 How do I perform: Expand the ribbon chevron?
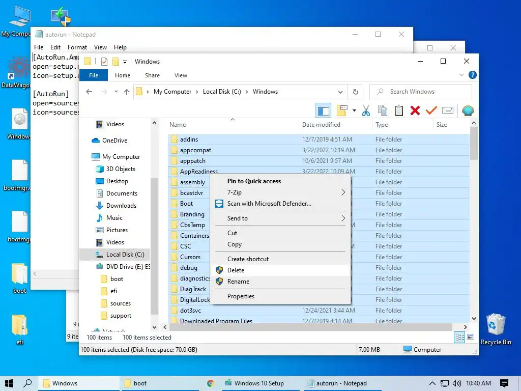461,75
